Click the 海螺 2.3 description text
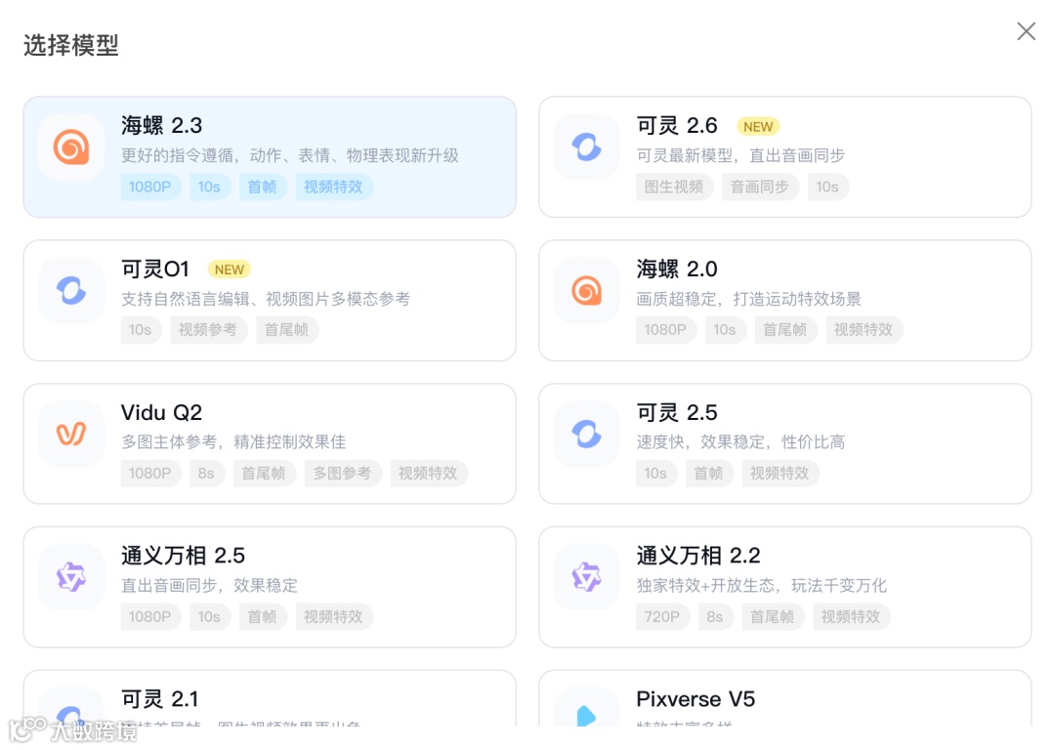 coord(290,155)
